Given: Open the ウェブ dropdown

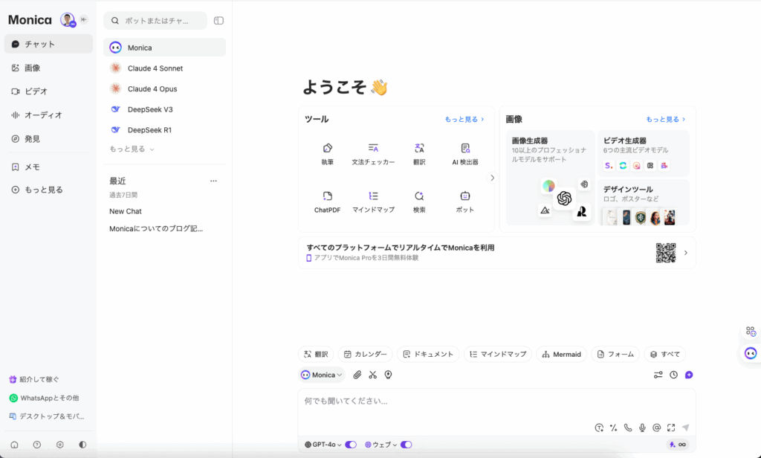Looking at the screenshot, I should 381,445.
